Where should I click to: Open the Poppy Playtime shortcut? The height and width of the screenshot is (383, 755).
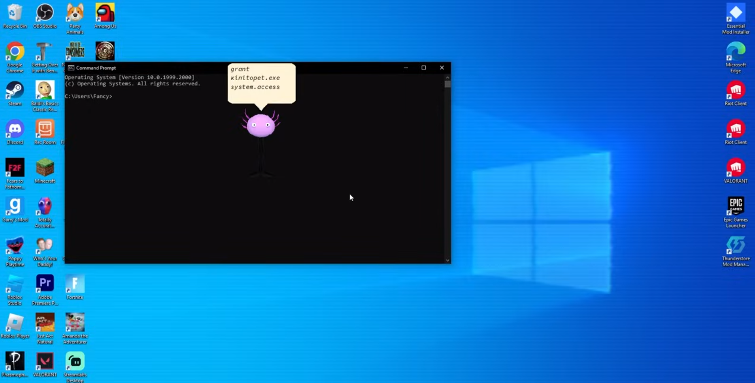tap(15, 251)
